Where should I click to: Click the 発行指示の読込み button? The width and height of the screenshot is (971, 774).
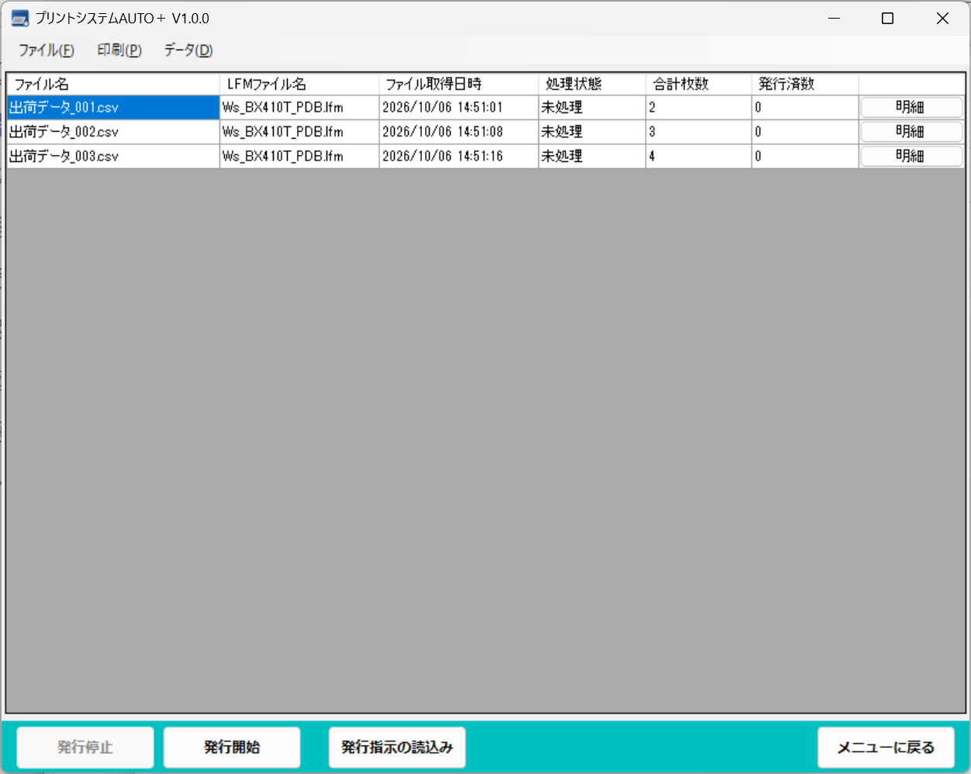pos(397,748)
